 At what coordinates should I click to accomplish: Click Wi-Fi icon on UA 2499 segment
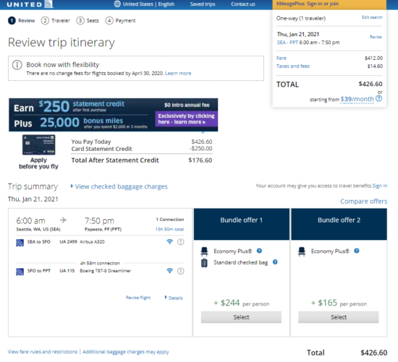tap(169, 241)
